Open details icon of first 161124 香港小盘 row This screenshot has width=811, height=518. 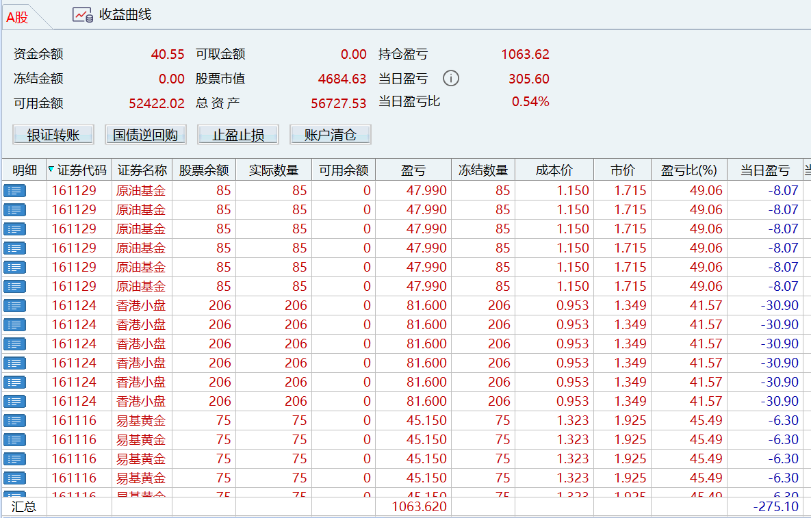point(14,305)
